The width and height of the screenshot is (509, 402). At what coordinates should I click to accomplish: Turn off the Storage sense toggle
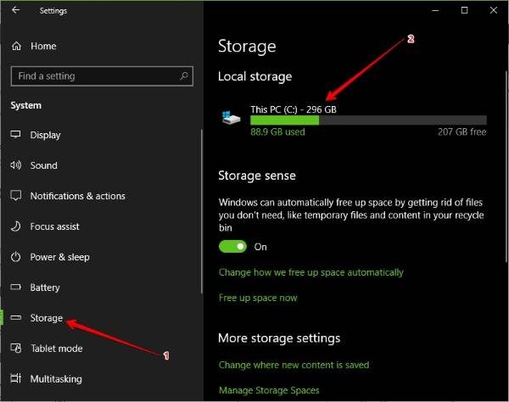[232, 247]
